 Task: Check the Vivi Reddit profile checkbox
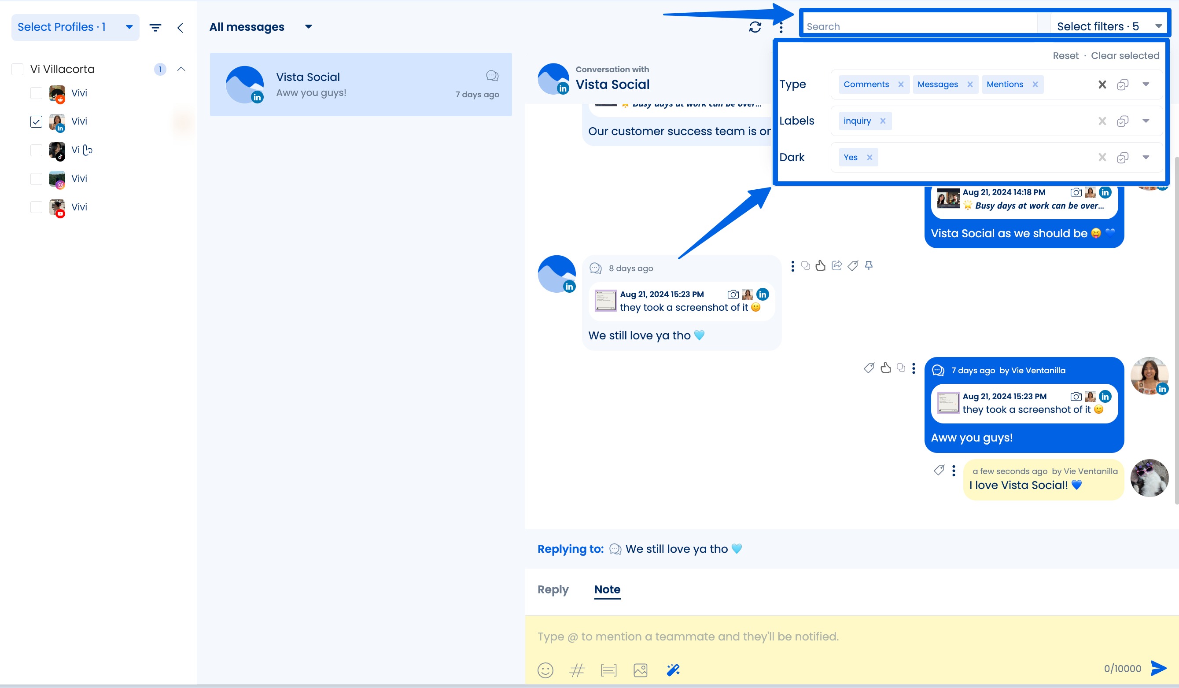36,93
